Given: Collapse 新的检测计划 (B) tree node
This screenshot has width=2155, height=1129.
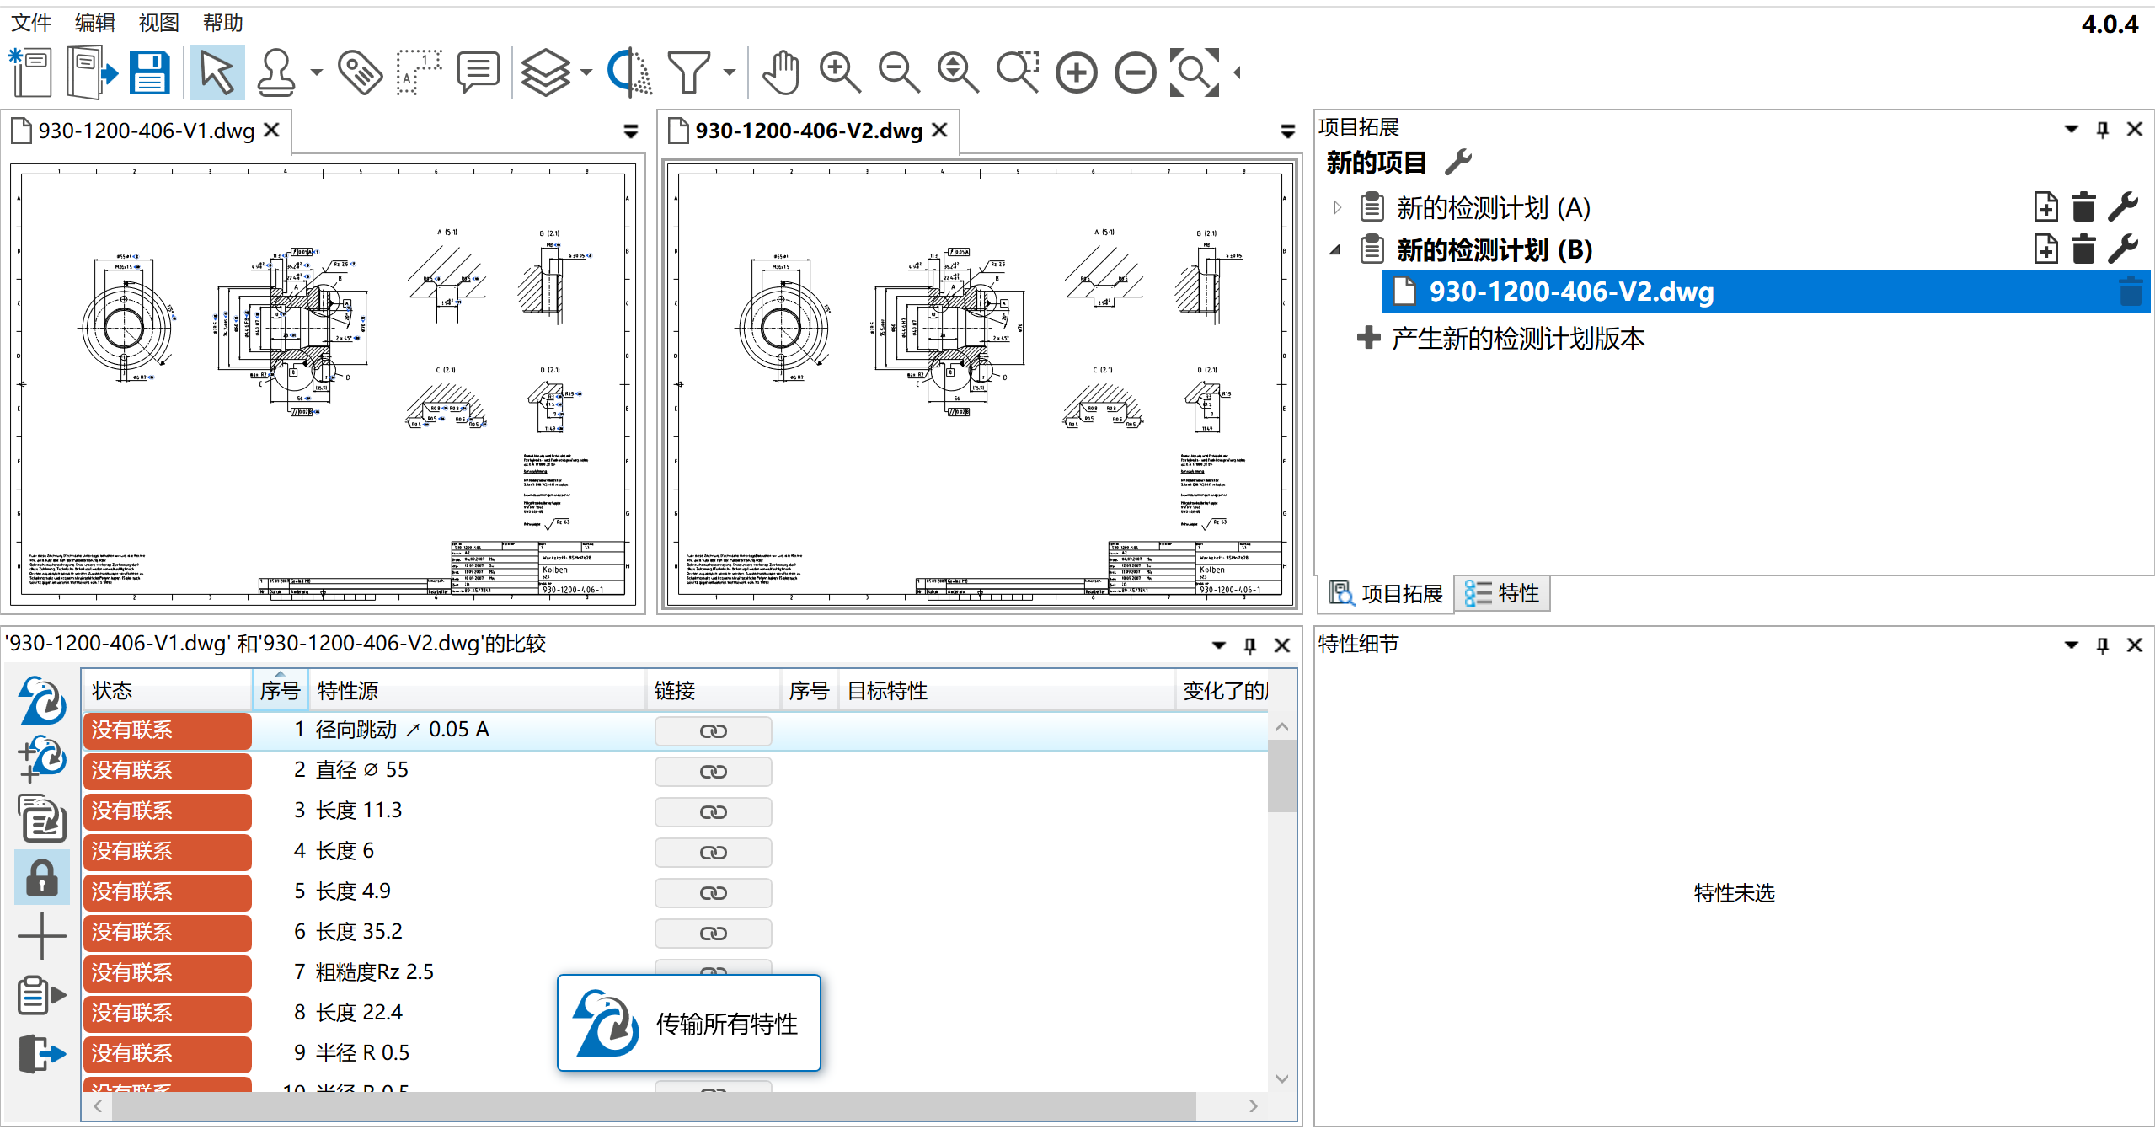Looking at the screenshot, I should coord(1335,250).
